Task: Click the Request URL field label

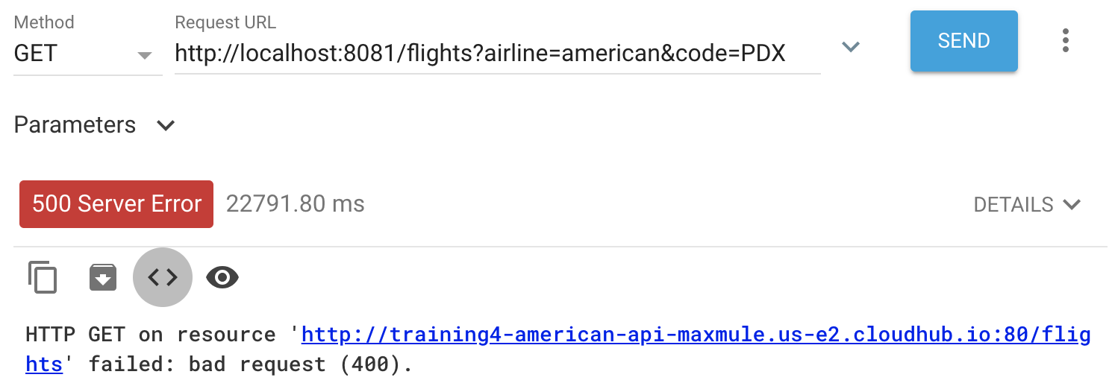Action: pyautogui.click(x=225, y=22)
